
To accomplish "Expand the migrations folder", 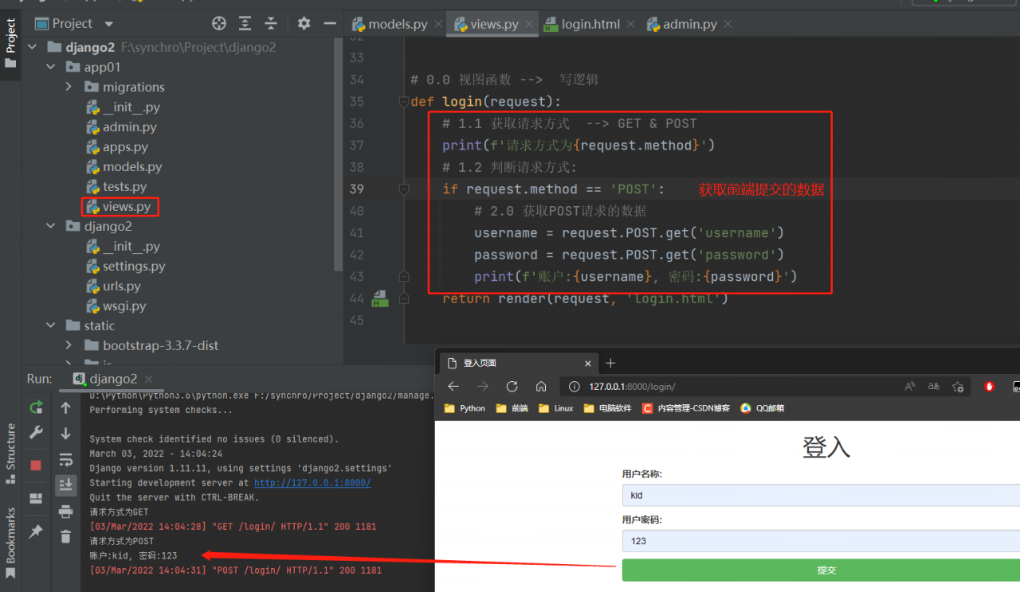I will click(69, 87).
